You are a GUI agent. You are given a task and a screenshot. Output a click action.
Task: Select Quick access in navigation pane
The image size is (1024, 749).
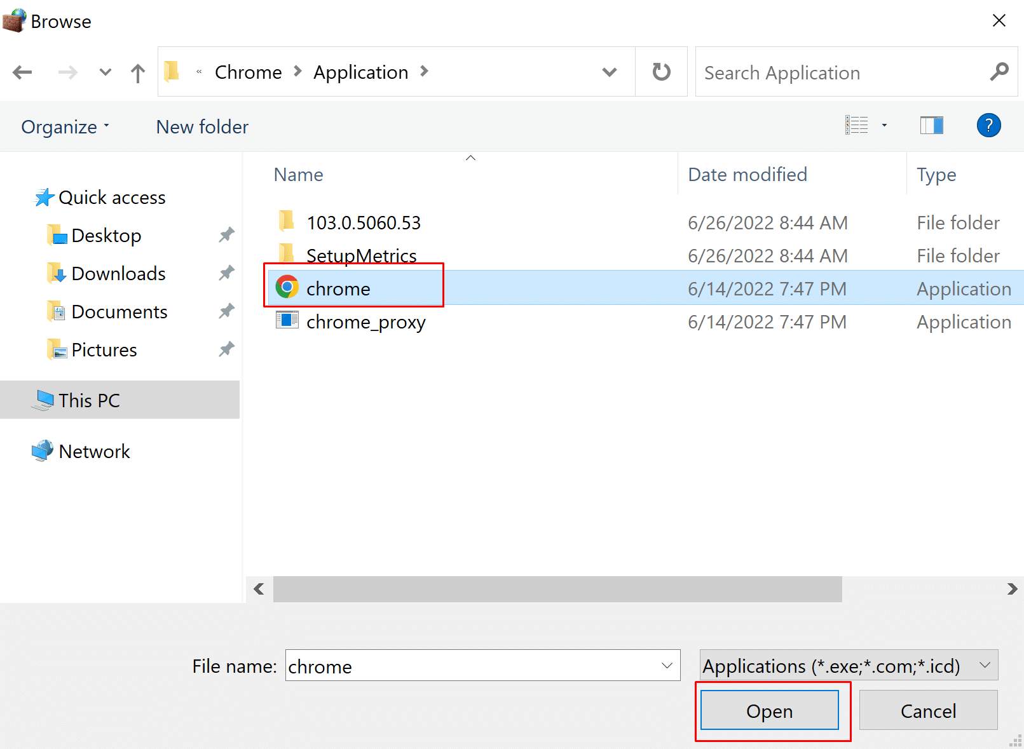click(112, 198)
